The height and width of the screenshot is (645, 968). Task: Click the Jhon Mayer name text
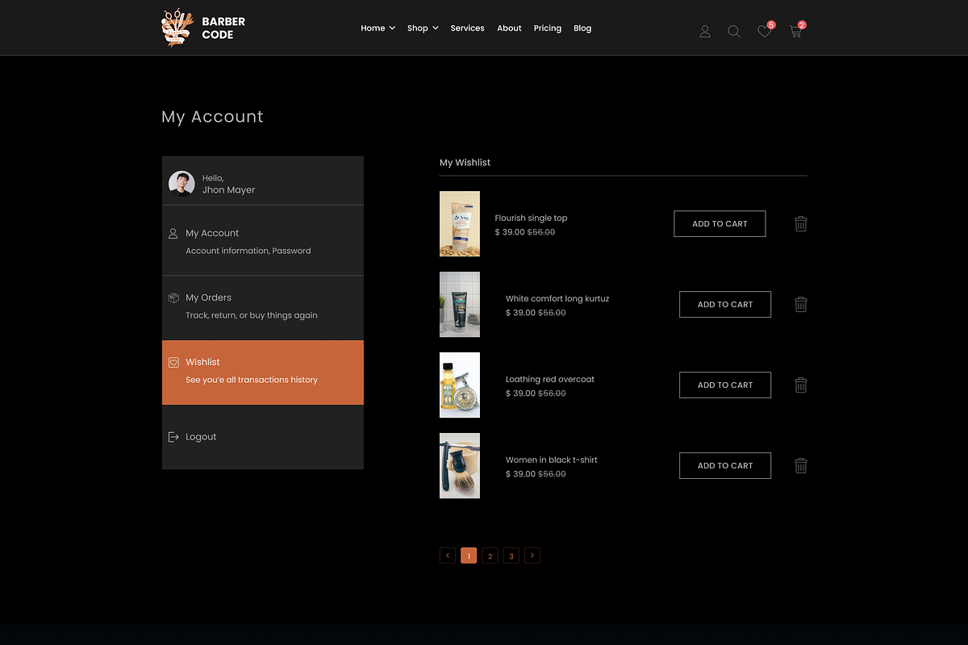pos(228,190)
